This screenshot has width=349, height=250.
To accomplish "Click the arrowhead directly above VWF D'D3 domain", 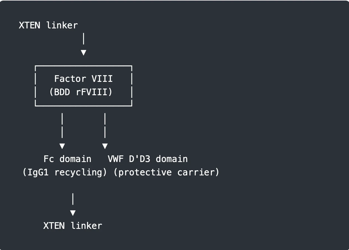I will point(105,146).
